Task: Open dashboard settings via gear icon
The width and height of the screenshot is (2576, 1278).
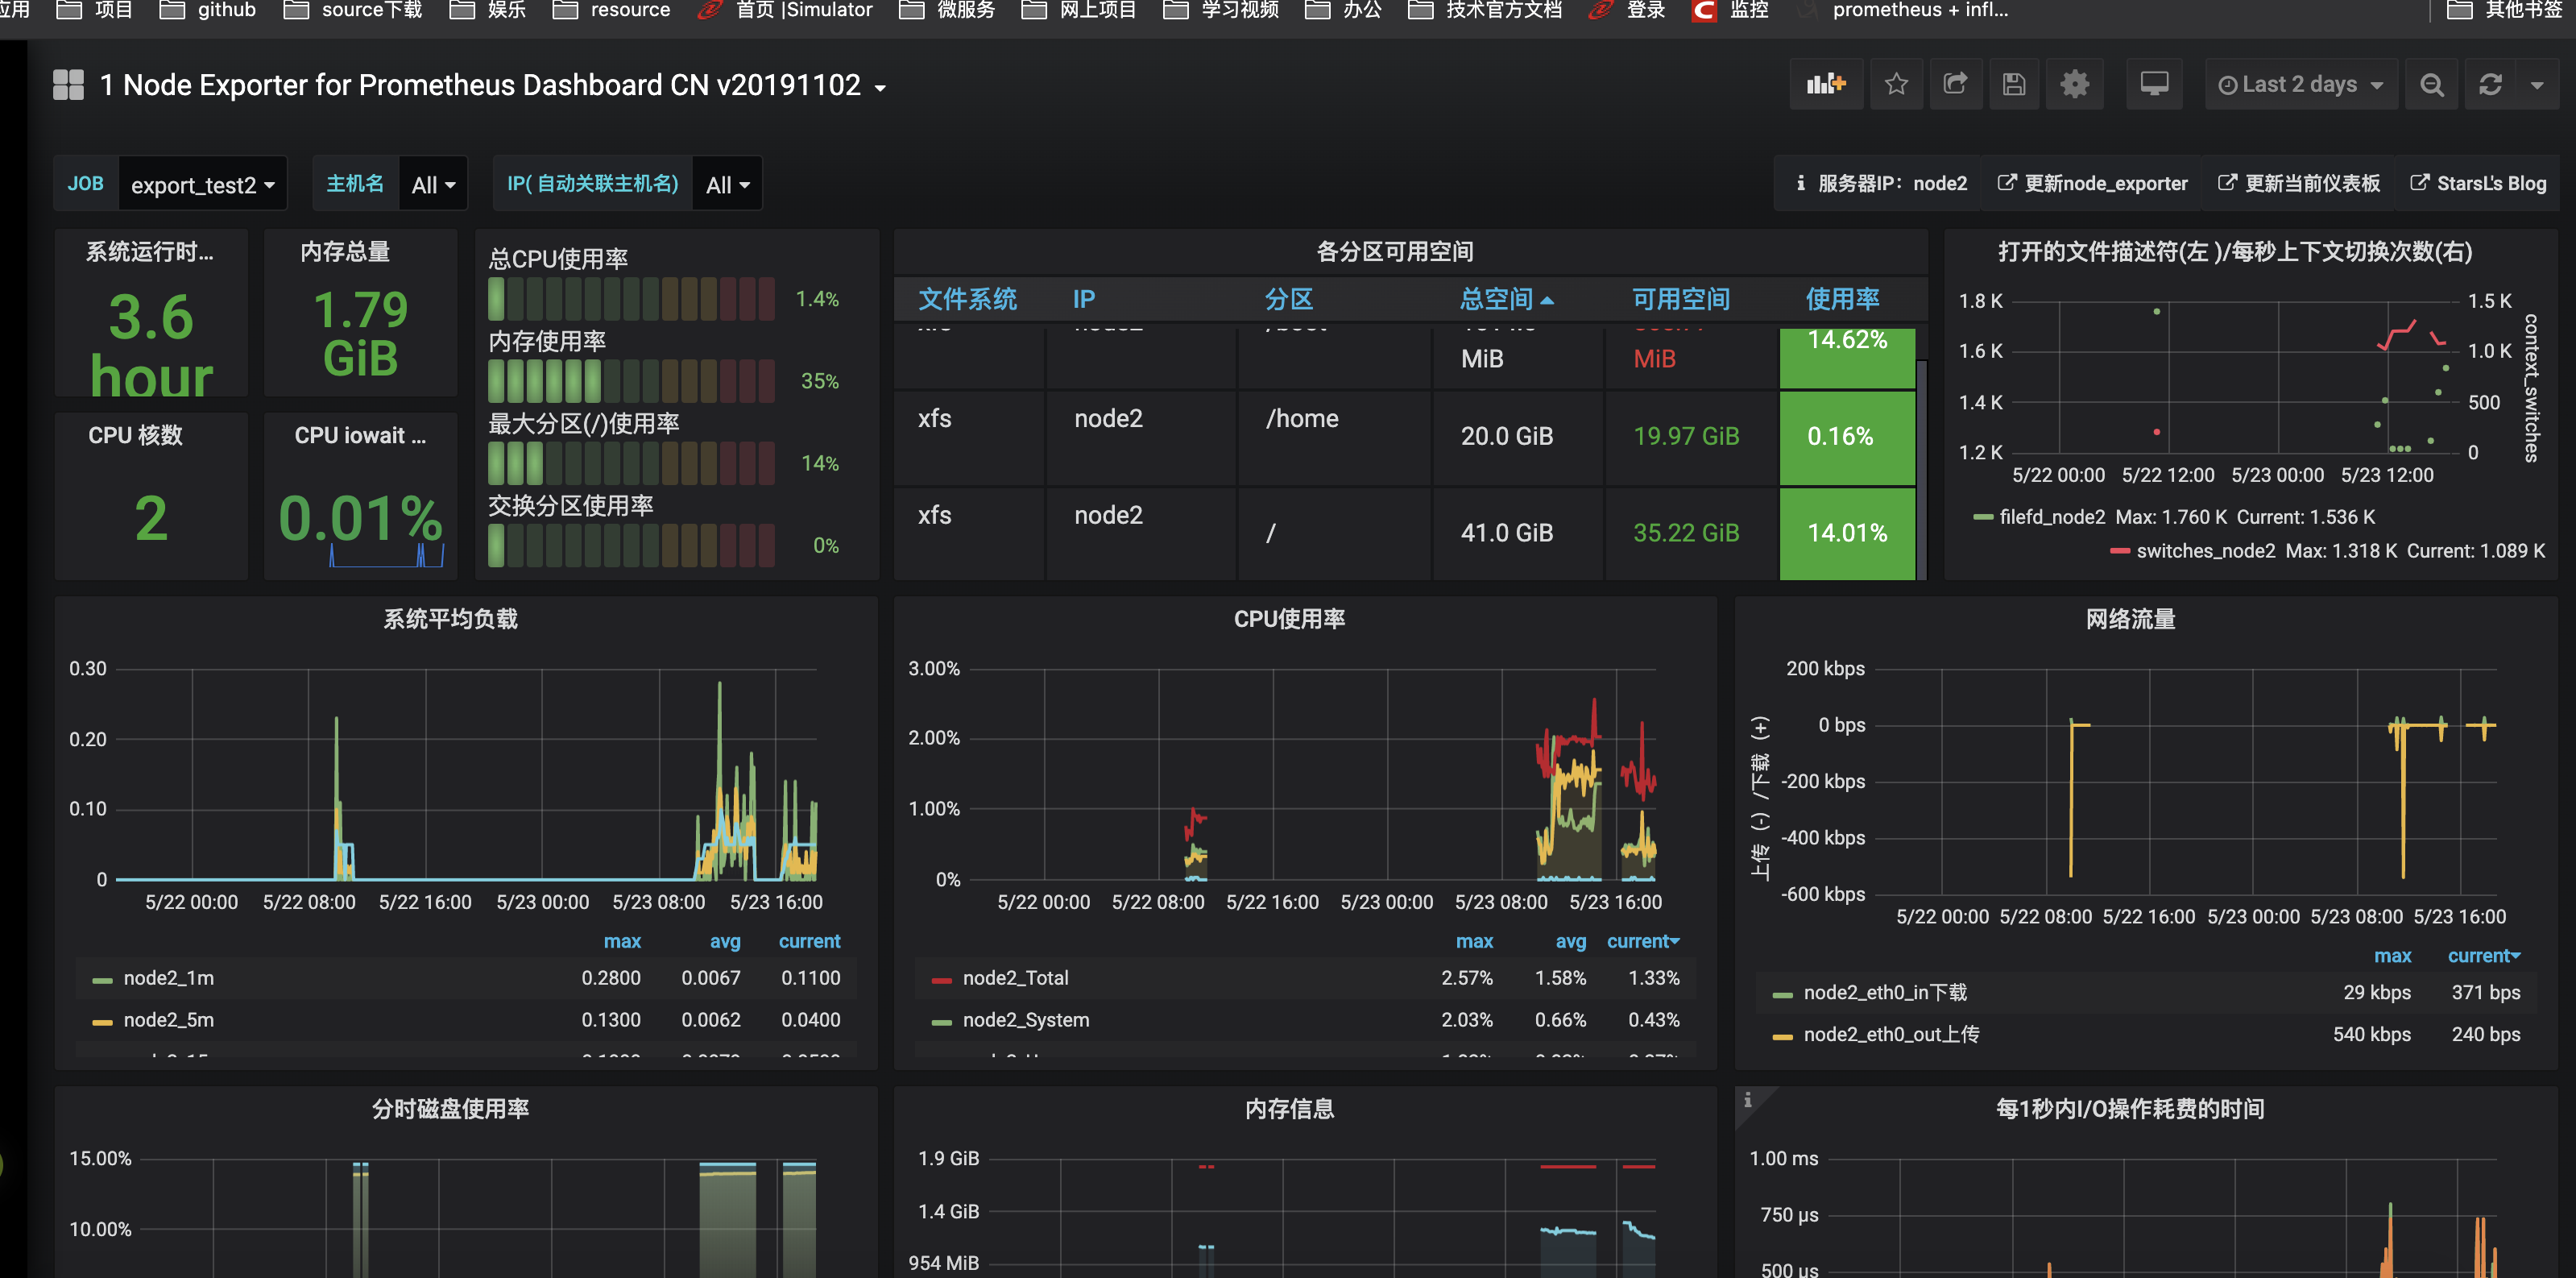Action: (x=2074, y=84)
